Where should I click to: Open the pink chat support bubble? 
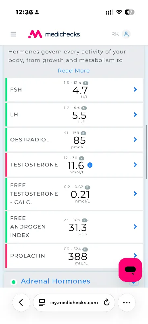[x=130, y=270]
